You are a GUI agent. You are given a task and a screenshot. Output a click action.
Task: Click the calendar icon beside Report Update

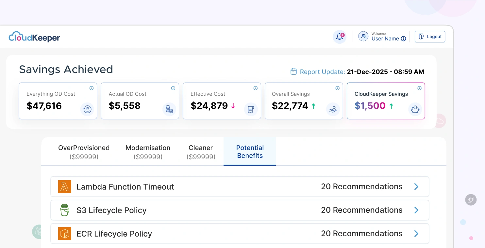[293, 71]
